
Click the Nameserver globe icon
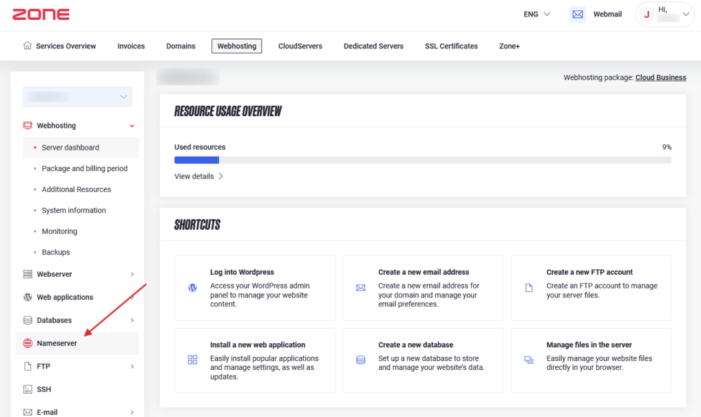28,343
